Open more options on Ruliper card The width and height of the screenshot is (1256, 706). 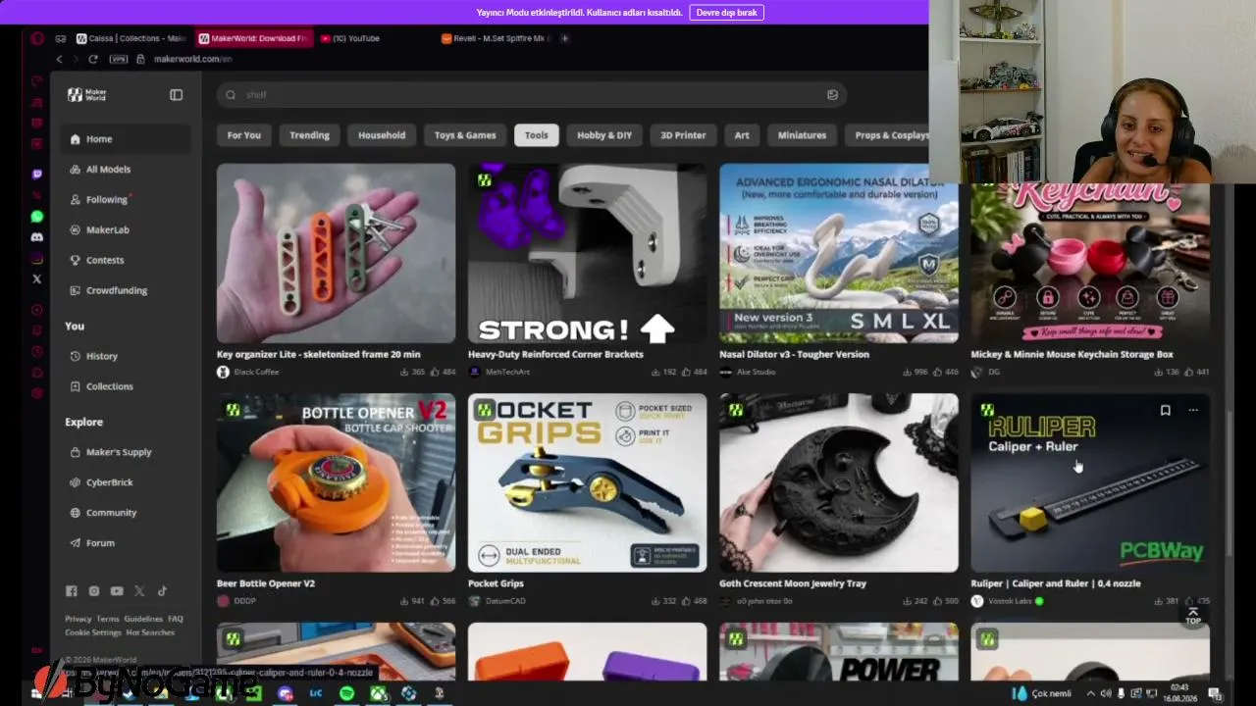pyautogui.click(x=1193, y=411)
